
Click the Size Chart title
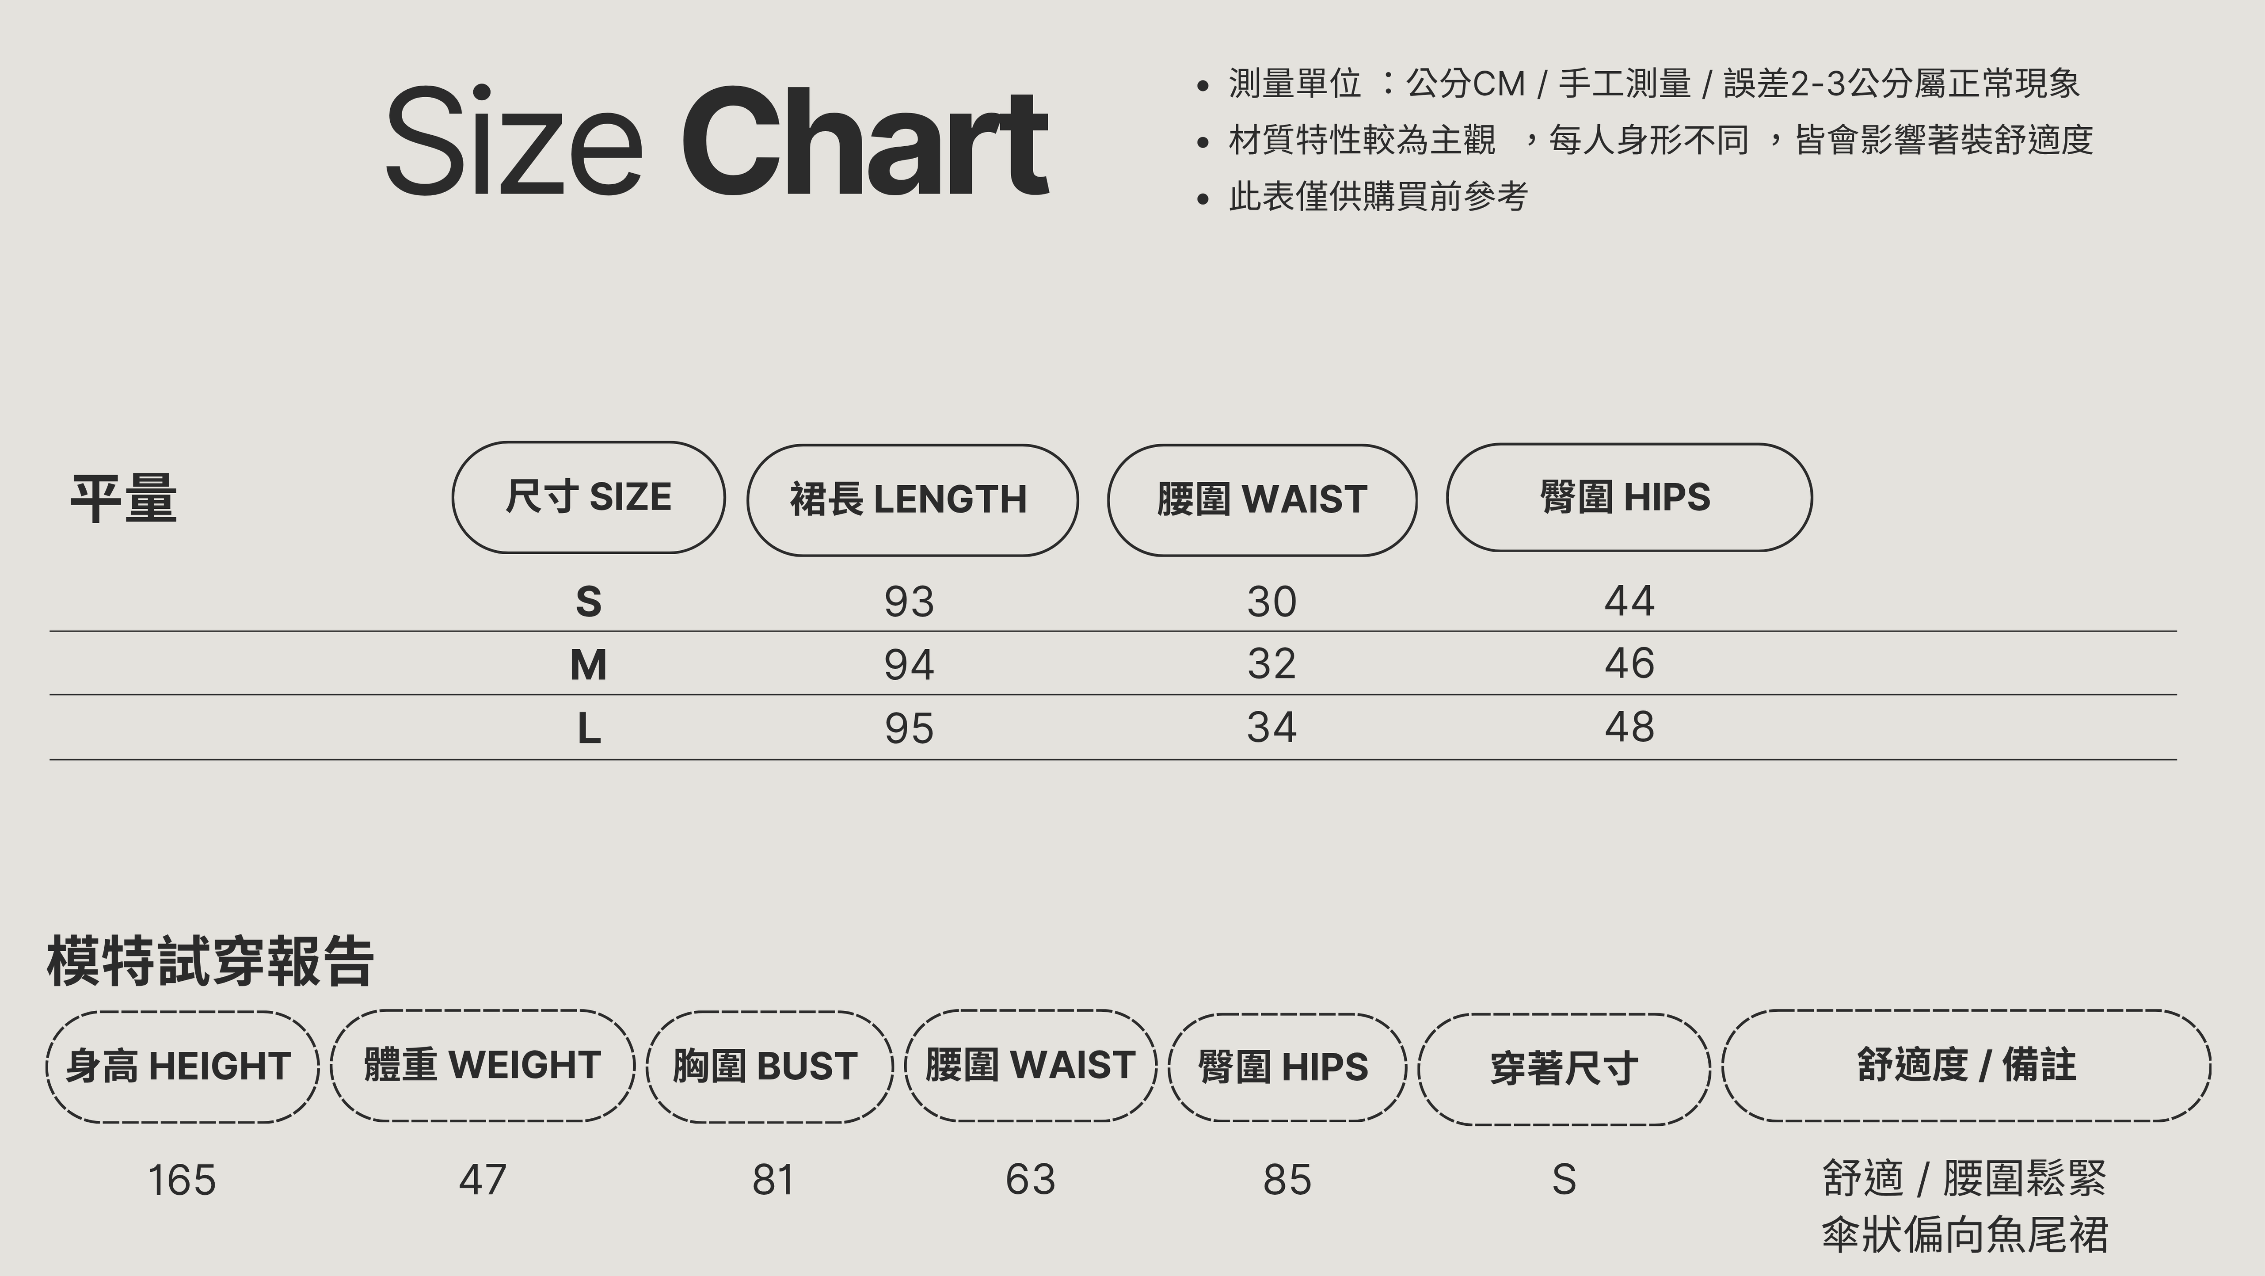tap(716, 141)
